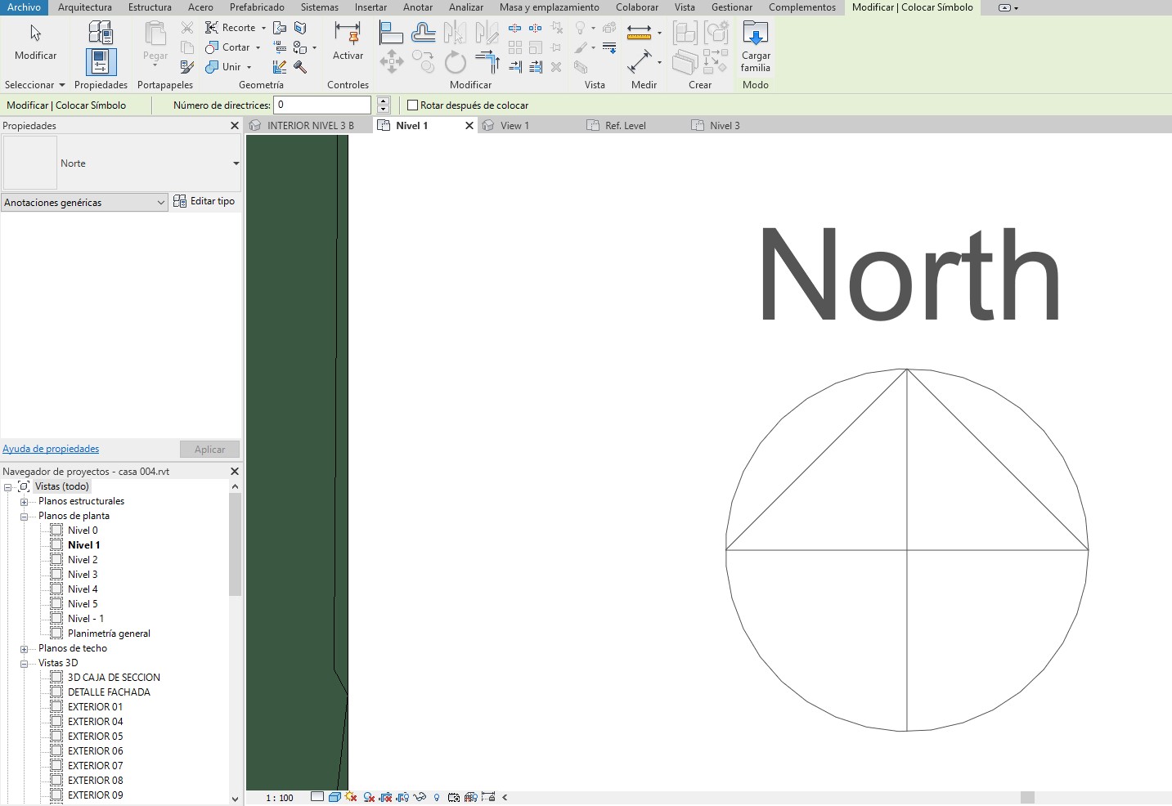Viewport: 1172px width, 806px height.
Task: Open the Arquitectura ribbon tab
Action: 85,7
